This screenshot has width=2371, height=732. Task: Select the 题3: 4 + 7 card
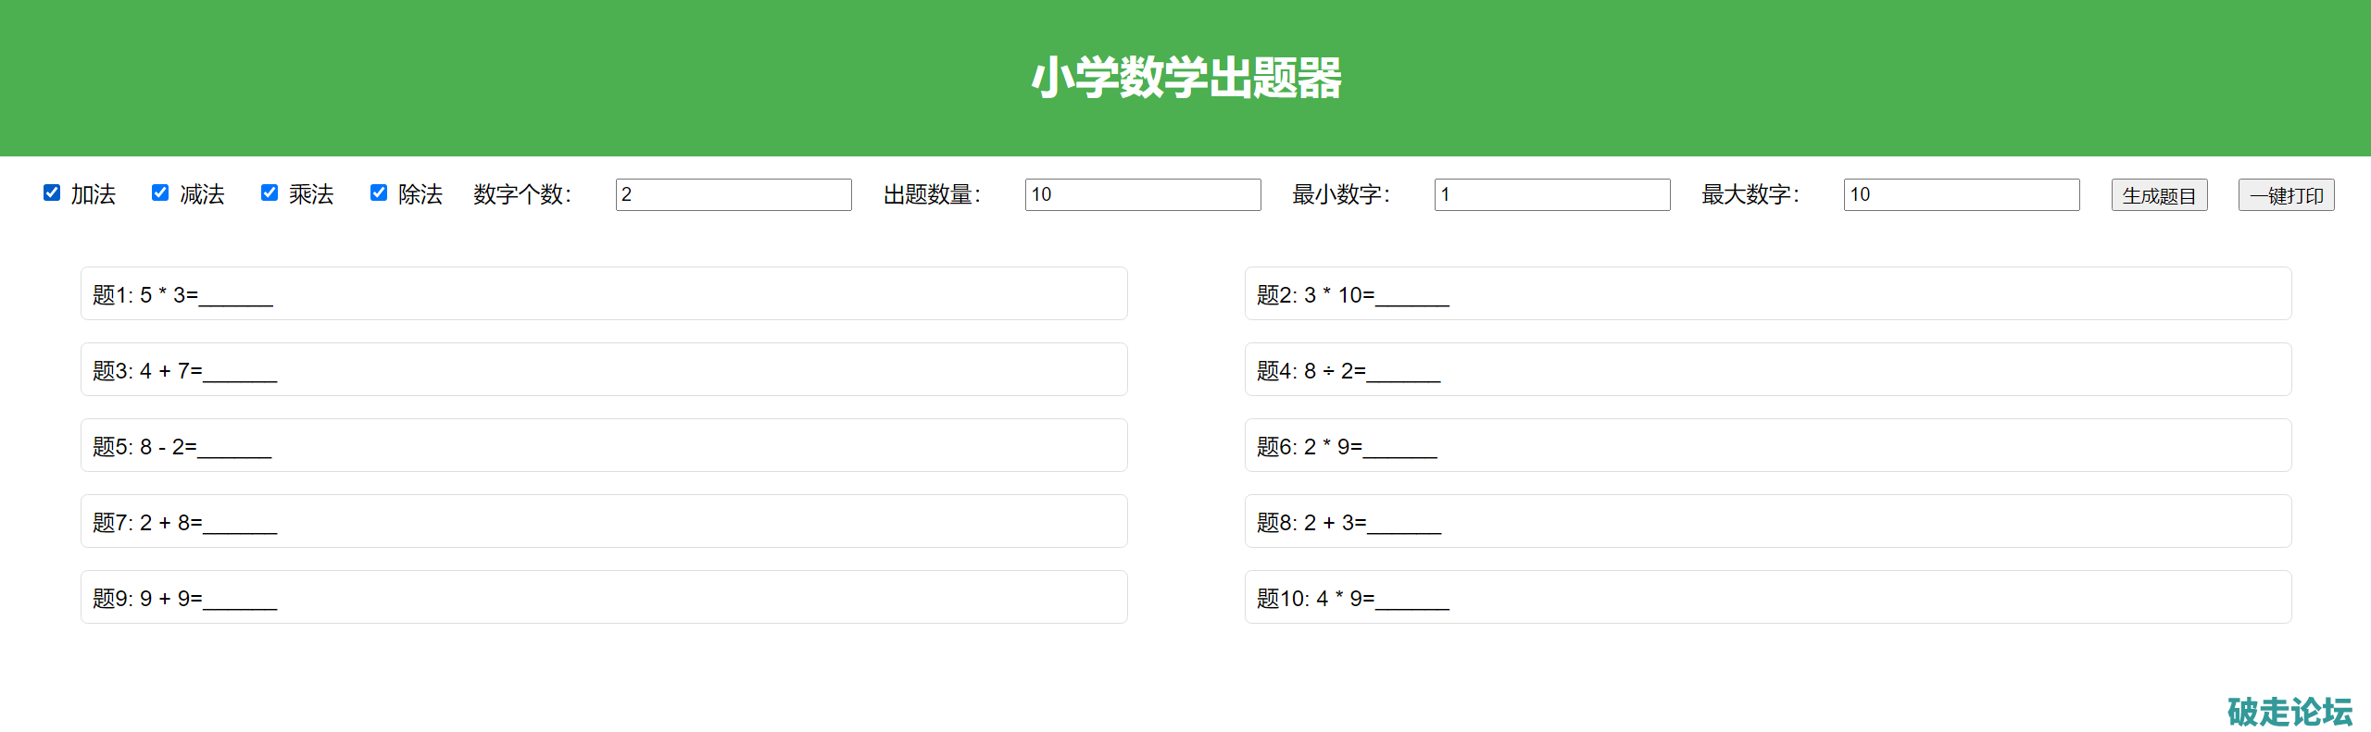point(604,370)
